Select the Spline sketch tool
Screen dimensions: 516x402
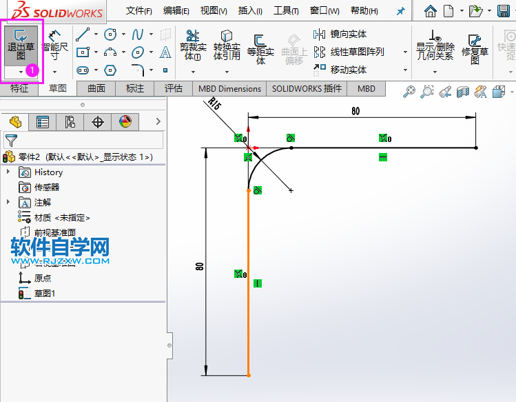[x=138, y=34]
